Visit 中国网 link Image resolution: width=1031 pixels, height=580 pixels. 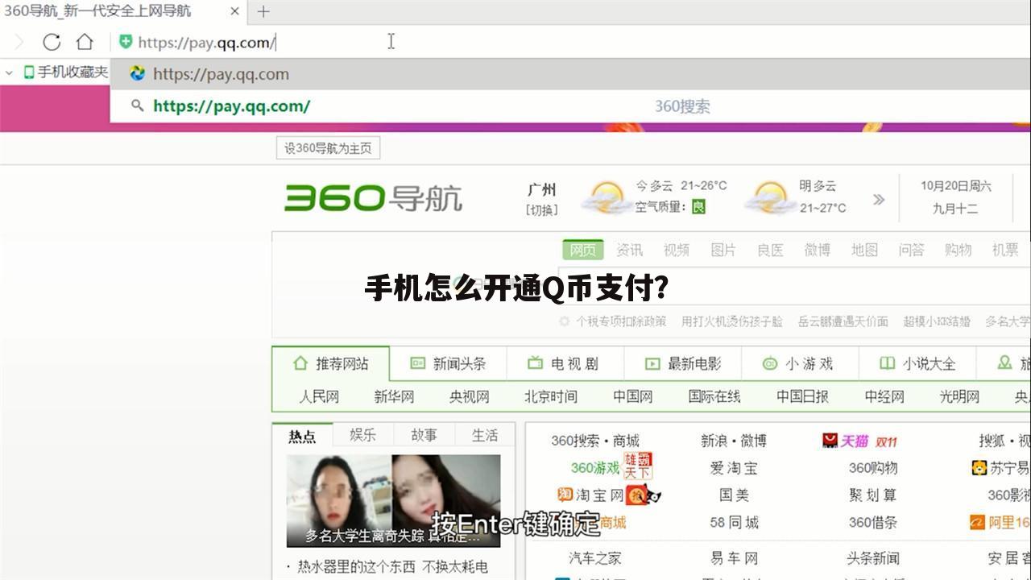tap(633, 396)
